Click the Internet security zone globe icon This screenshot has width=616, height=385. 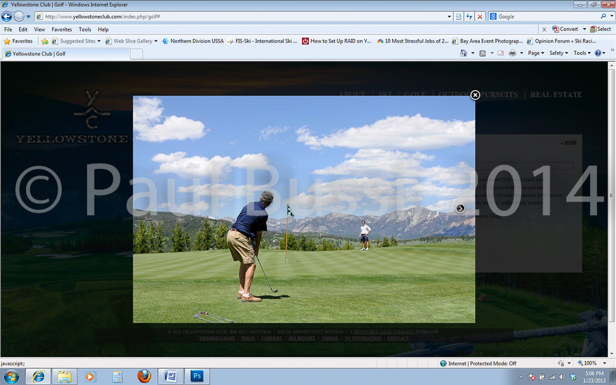[x=443, y=363]
